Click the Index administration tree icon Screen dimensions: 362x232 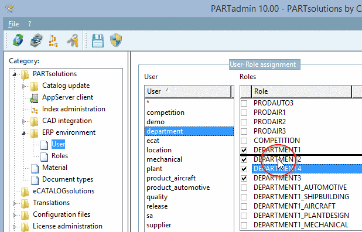35,110
